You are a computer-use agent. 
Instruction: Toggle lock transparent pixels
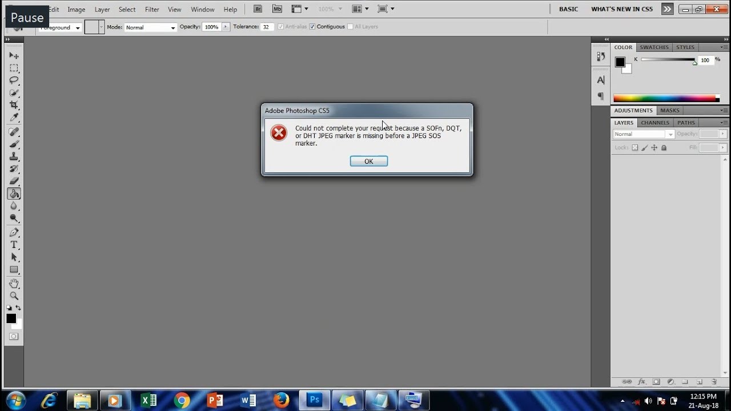[635, 148]
